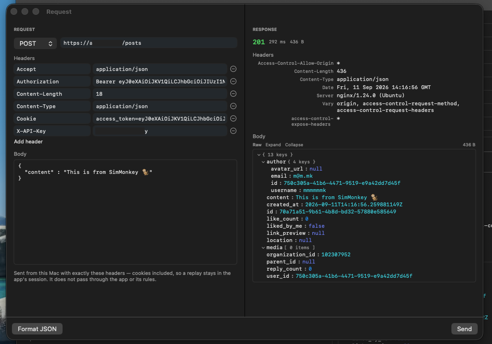492x344 pixels.
Task: Click the Send button
Action: click(x=464, y=329)
